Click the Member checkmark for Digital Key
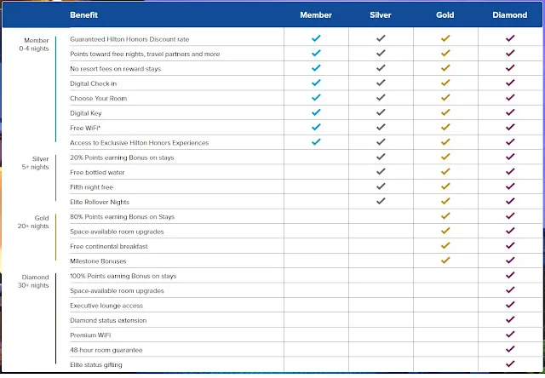 [x=316, y=112]
